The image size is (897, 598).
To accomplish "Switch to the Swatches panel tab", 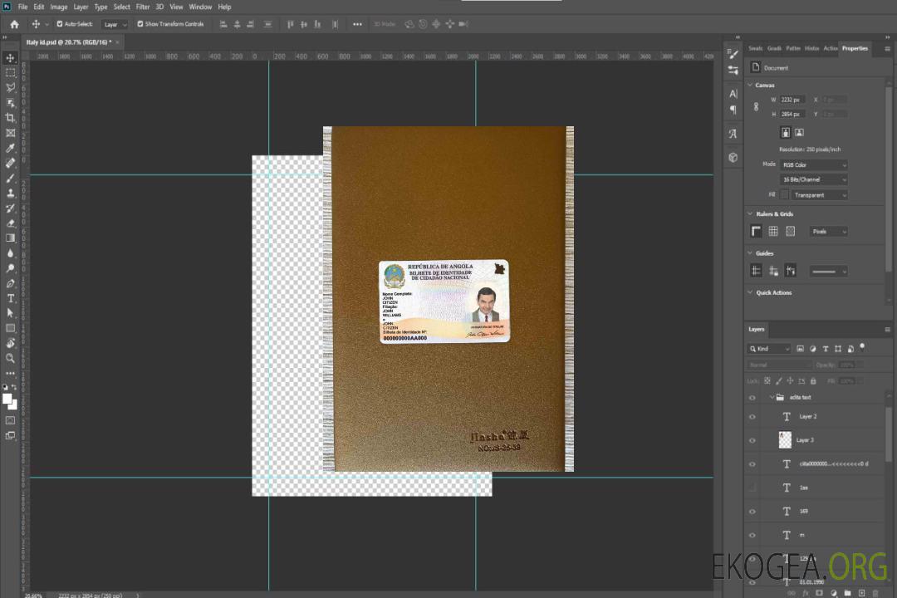I will [755, 48].
